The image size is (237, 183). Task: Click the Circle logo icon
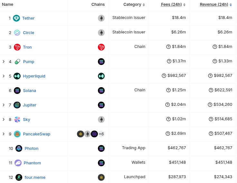pos(17,32)
